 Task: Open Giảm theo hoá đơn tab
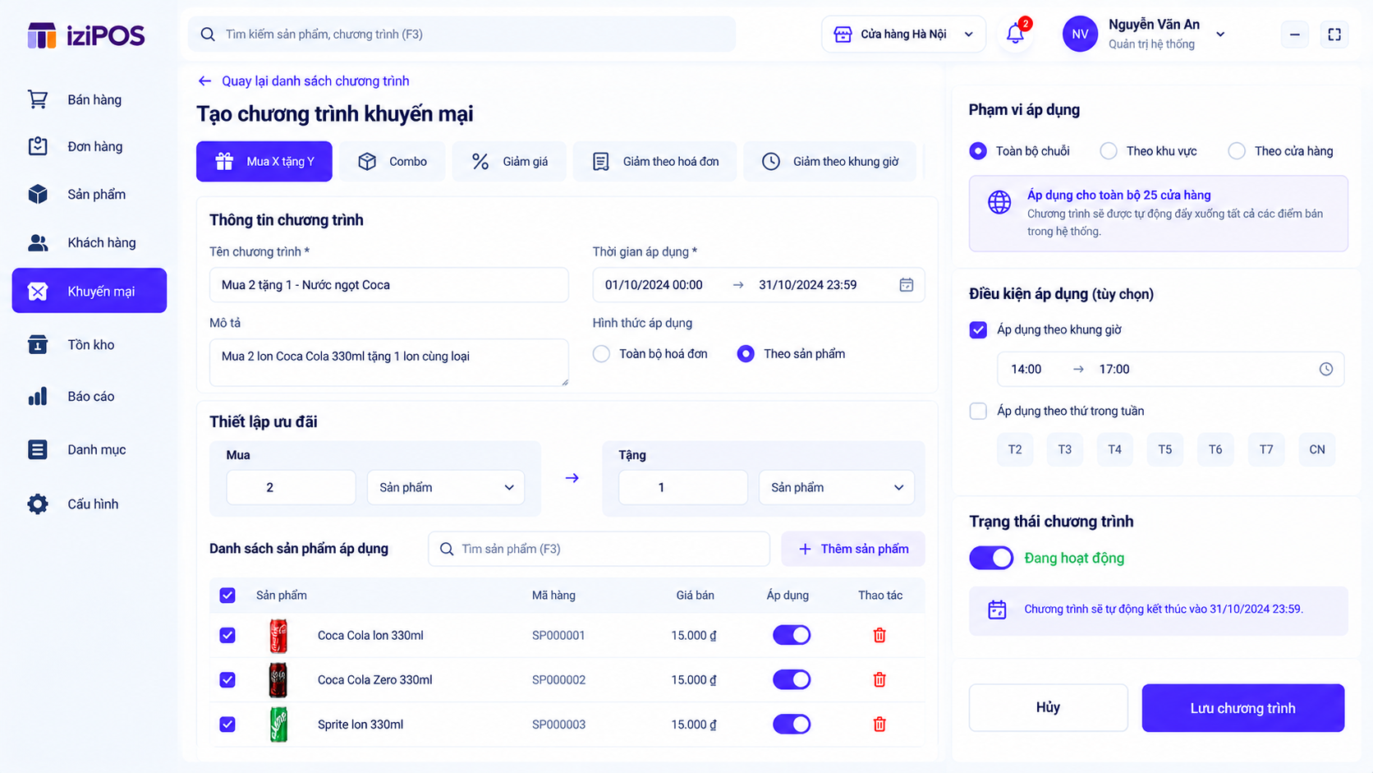coord(654,161)
